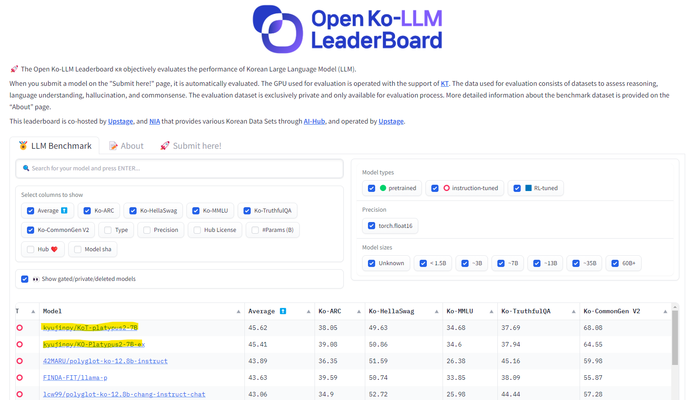
Task: Click the medal icon on LLM Benchmark tab
Action: (23, 146)
